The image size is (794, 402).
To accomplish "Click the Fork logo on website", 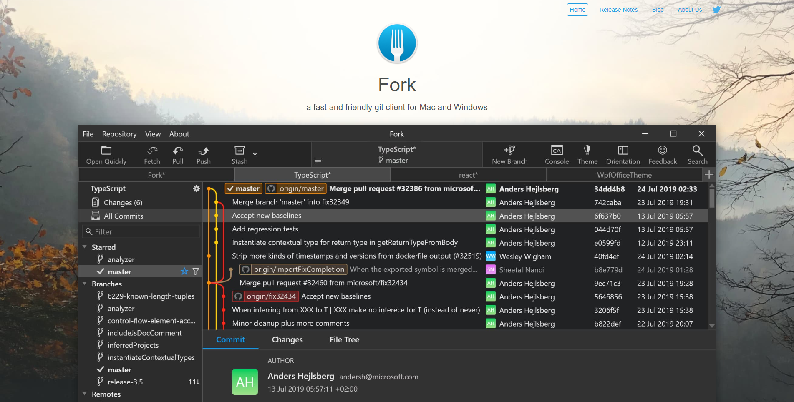I will click(397, 43).
